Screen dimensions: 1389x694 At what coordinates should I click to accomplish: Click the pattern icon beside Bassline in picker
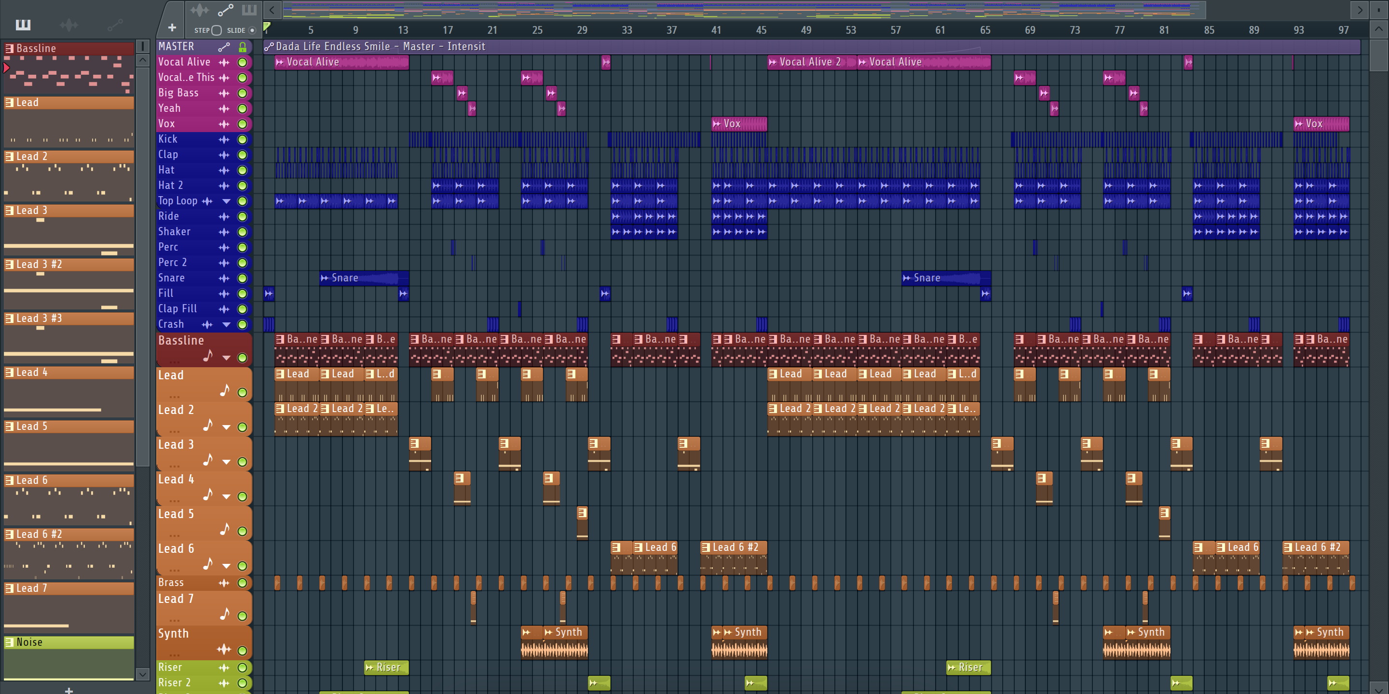(x=9, y=49)
